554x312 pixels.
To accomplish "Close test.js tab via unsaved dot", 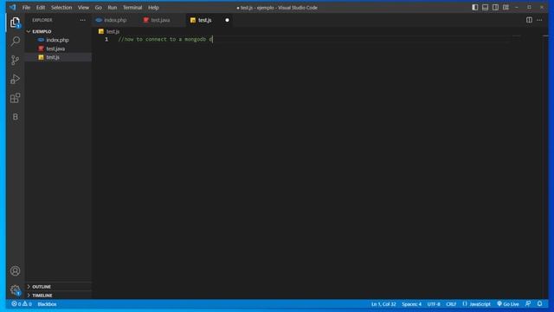I will pos(227,20).
